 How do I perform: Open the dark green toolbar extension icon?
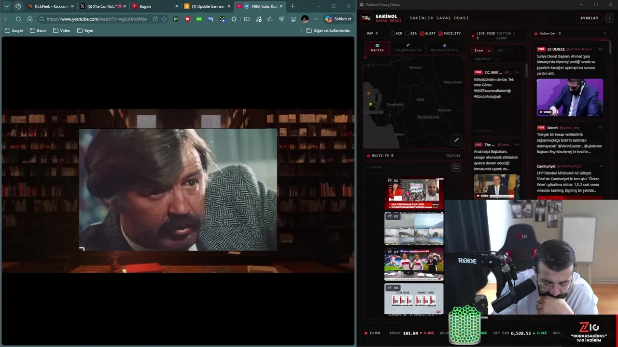click(176, 19)
